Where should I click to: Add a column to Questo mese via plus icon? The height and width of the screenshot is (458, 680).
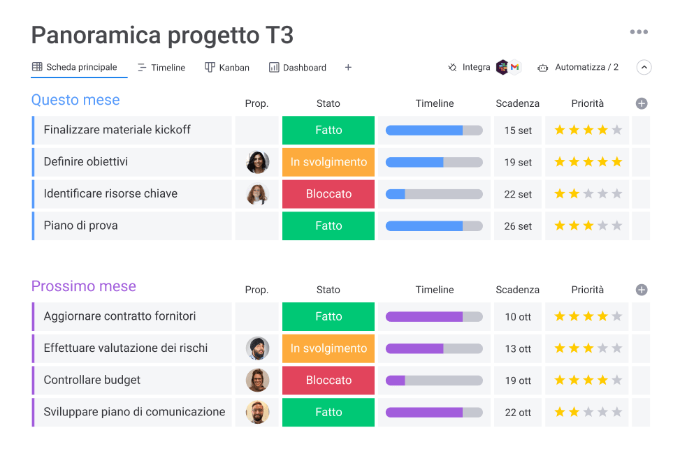[641, 103]
